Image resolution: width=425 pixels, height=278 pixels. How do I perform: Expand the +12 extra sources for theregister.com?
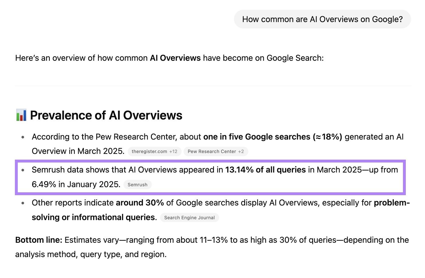(174, 151)
